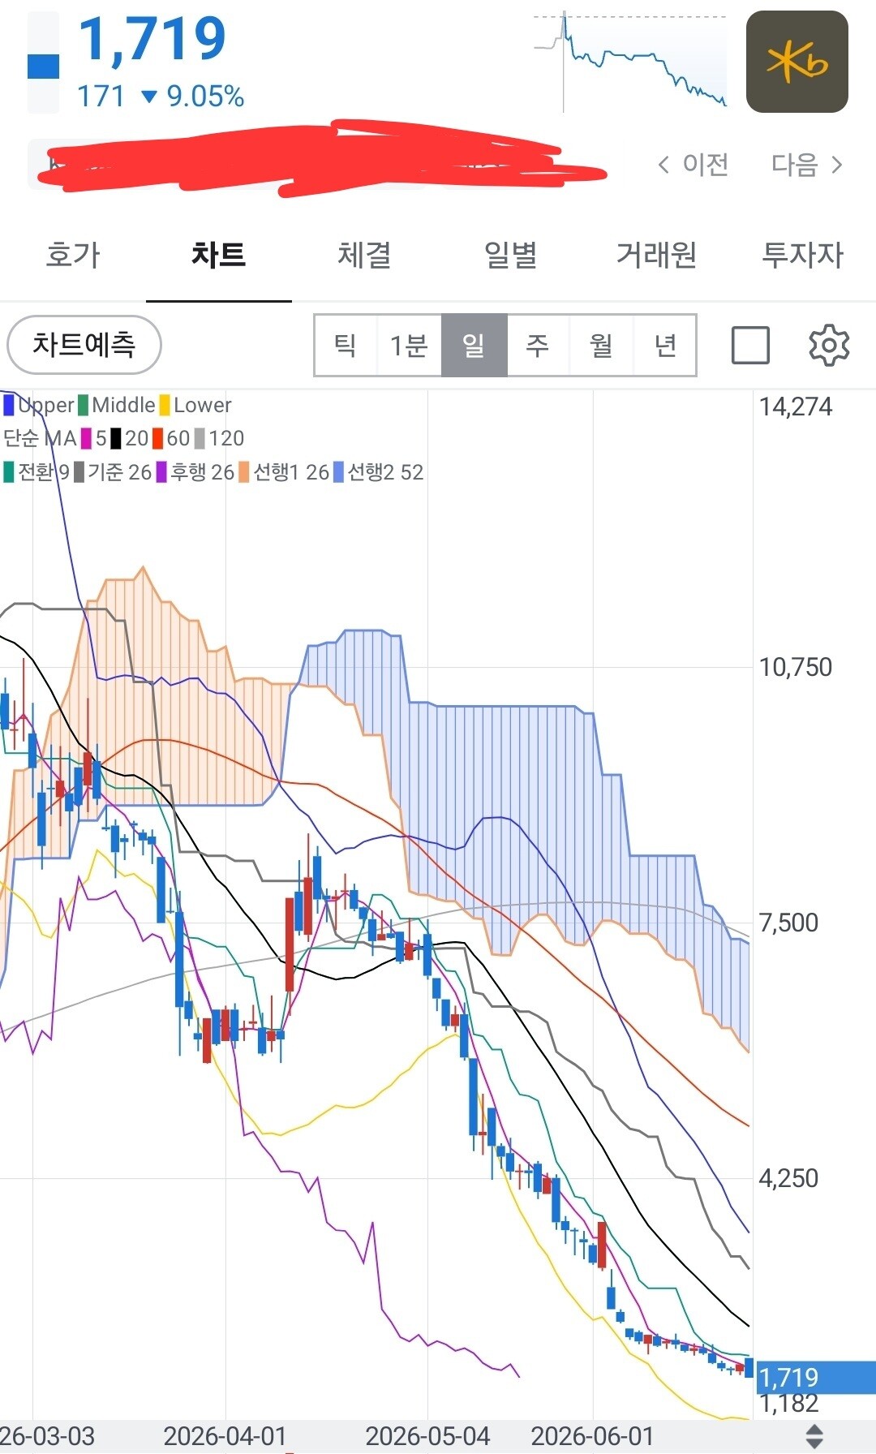Tap the 2026-05-04 date label
This screenshot has width=876, height=1454.
[427, 1436]
